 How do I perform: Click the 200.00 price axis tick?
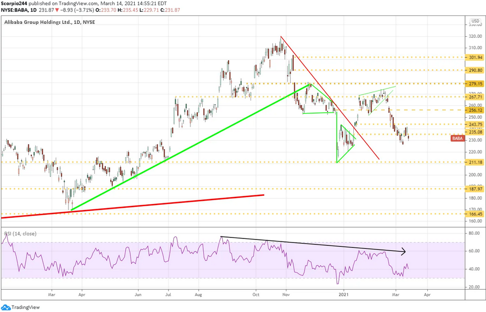coord(476,175)
